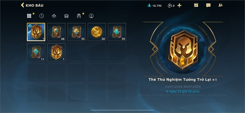245x113 pixels.
Task: Select the blue arrow card with 11
Action: (x=36, y=52)
